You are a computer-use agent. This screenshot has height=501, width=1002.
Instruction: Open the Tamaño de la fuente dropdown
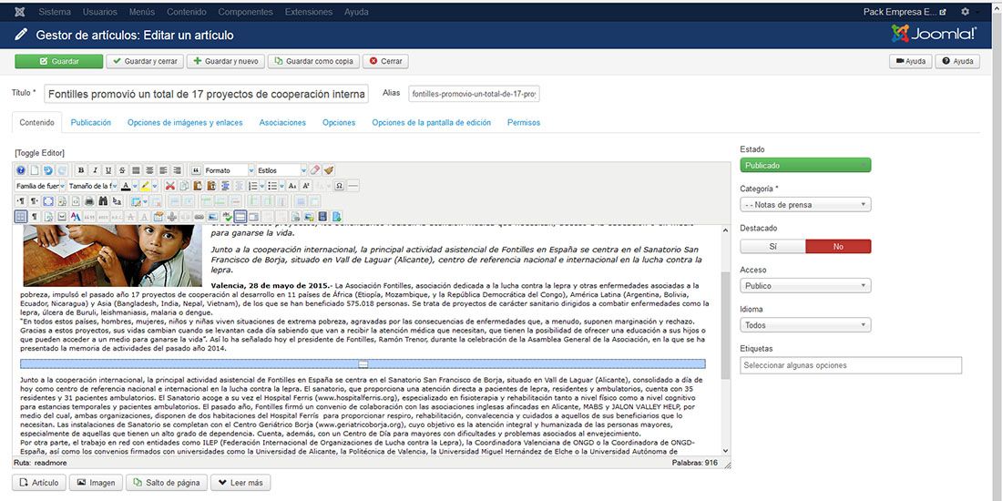pyautogui.click(x=93, y=186)
